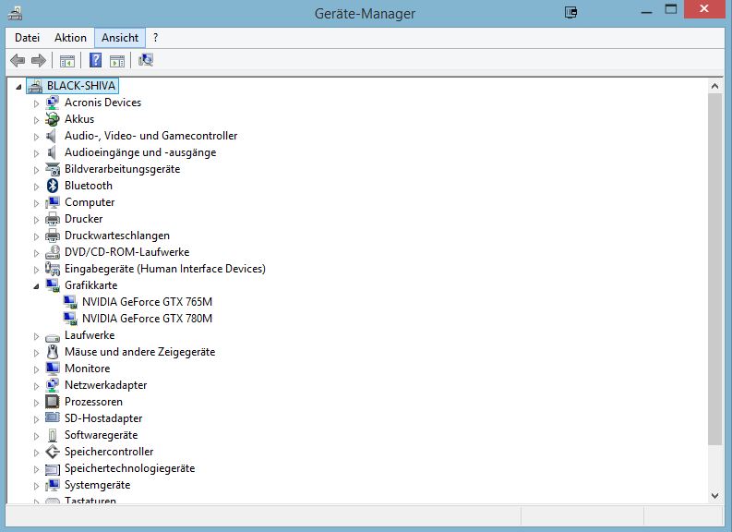This screenshot has height=532, width=732.
Task: Select the Laufwerke disk drive icon
Action: click(x=53, y=336)
